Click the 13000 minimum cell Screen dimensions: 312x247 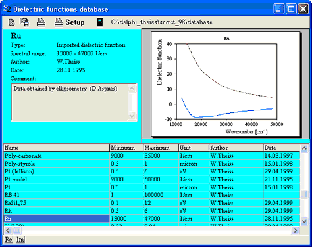[x=126, y=219]
